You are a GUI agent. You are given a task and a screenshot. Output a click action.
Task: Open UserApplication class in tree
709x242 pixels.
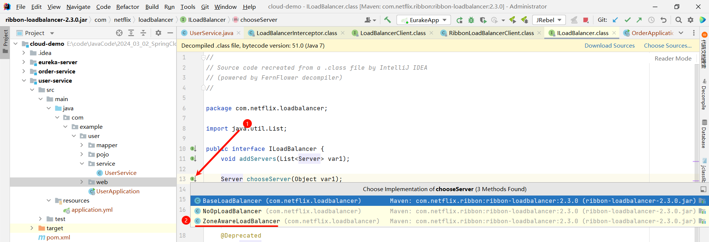(118, 191)
